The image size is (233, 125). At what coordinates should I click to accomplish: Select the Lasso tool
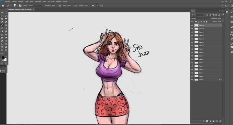coord(2,16)
